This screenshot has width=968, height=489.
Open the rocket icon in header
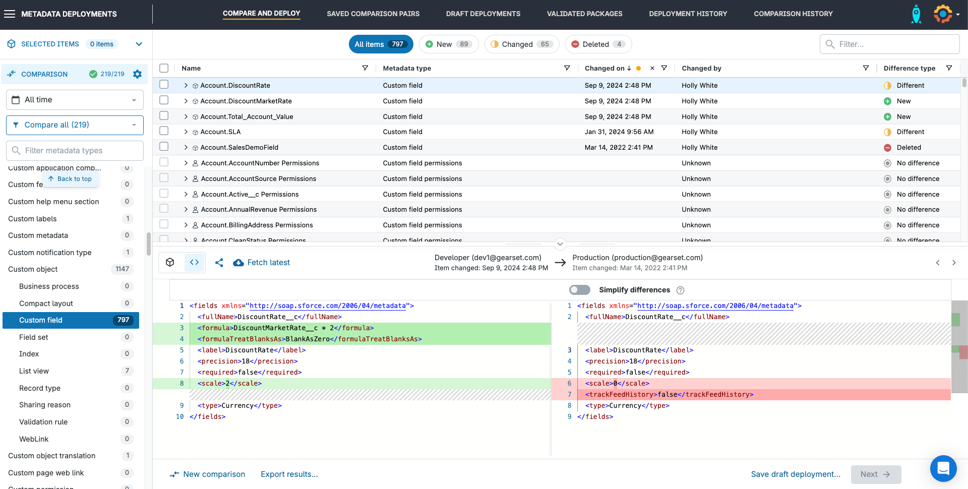(916, 14)
